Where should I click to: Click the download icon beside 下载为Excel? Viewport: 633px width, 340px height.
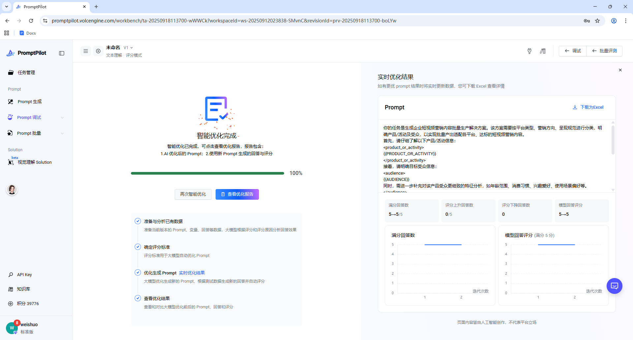[x=575, y=107]
